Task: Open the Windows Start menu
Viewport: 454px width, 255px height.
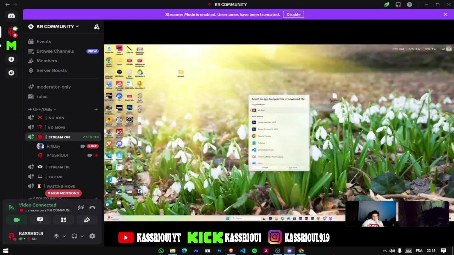Action: click(x=6, y=251)
